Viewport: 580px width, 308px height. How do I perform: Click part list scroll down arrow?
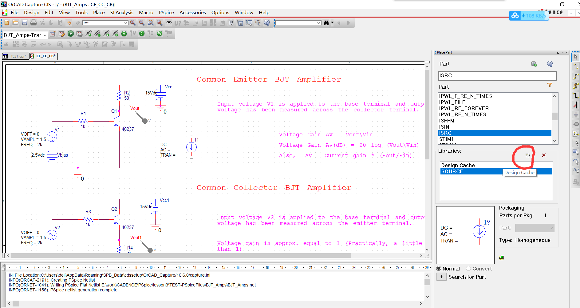click(555, 141)
